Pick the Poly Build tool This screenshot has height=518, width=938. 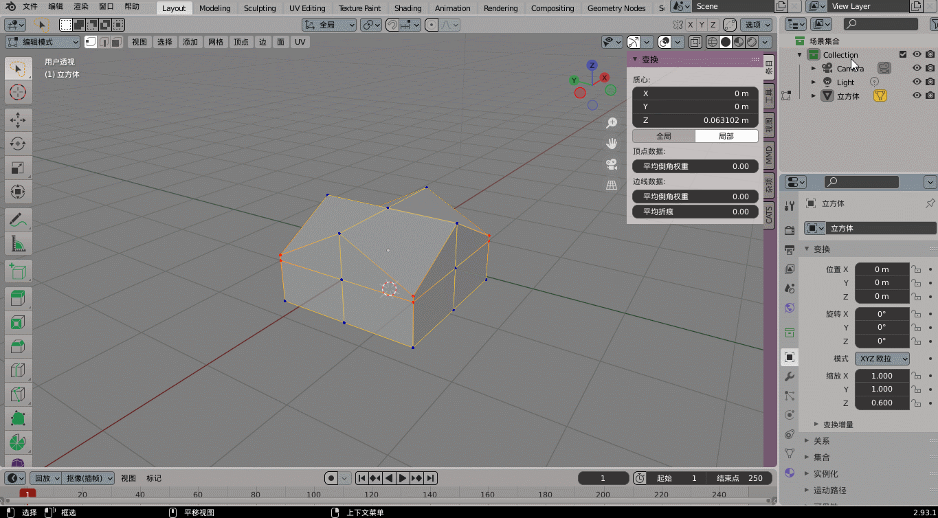pos(19,418)
